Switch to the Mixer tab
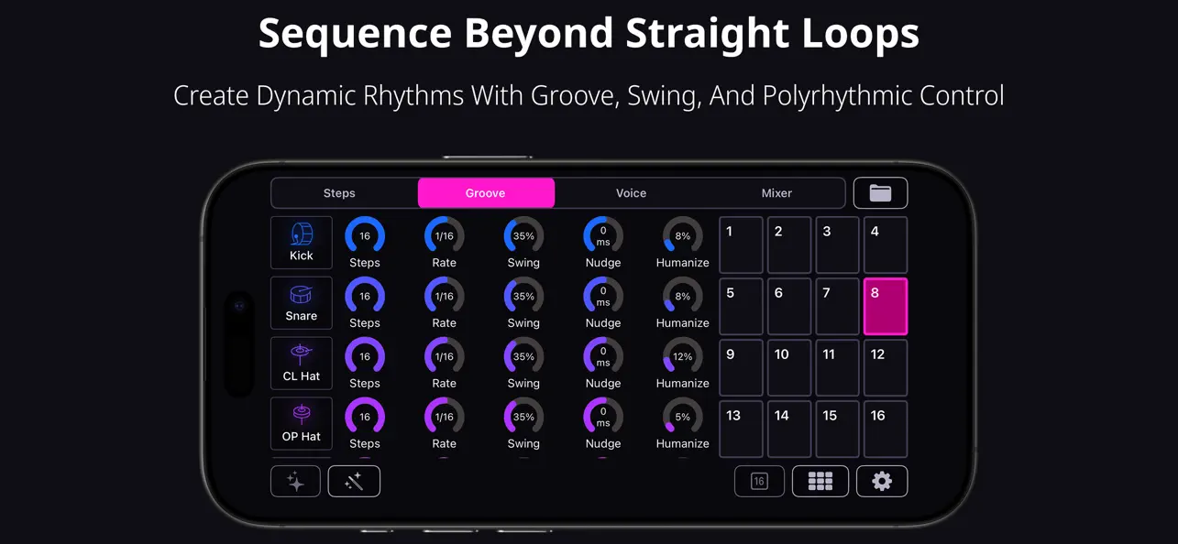This screenshot has width=1178, height=544. point(776,192)
